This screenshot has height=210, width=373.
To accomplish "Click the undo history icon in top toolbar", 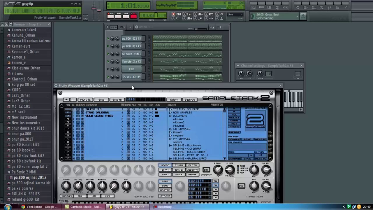I will pos(298,8).
